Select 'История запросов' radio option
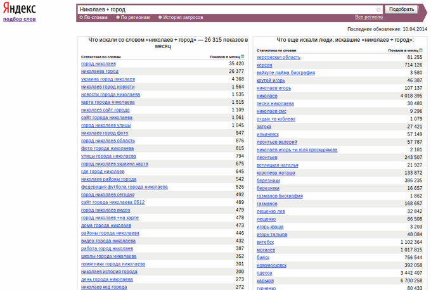Viewport: 431px width, 290px height. click(160, 17)
